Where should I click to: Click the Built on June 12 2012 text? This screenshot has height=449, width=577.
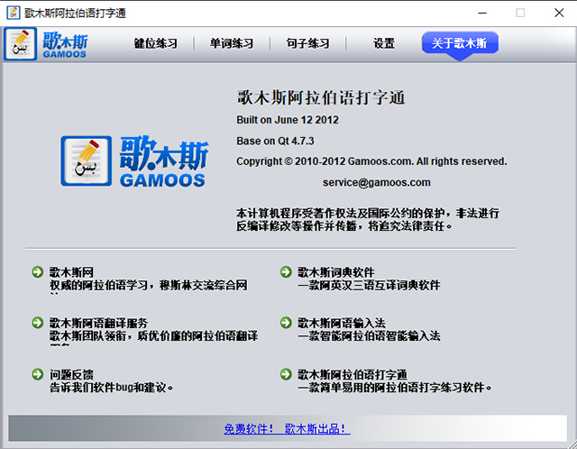pyautogui.click(x=288, y=120)
